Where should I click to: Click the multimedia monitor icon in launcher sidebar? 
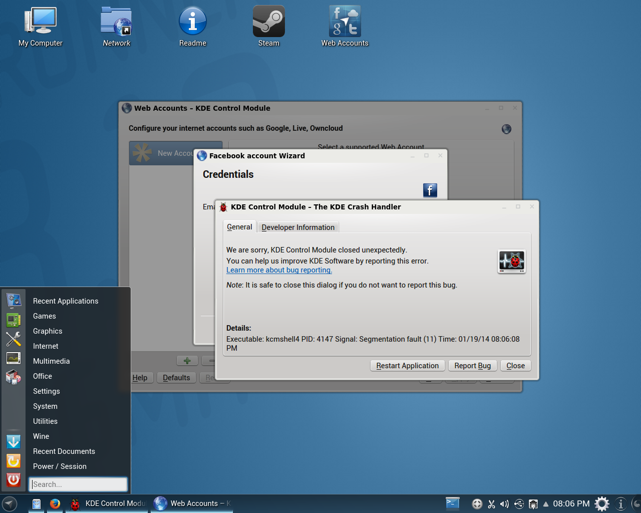click(14, 301)
